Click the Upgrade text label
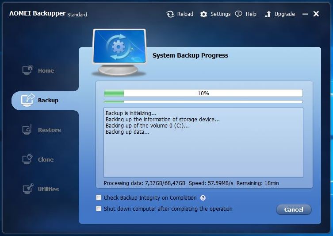 click(285, 14)
